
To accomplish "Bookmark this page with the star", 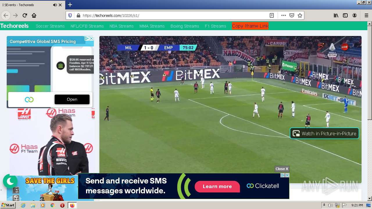I will (x=300, y=15).
